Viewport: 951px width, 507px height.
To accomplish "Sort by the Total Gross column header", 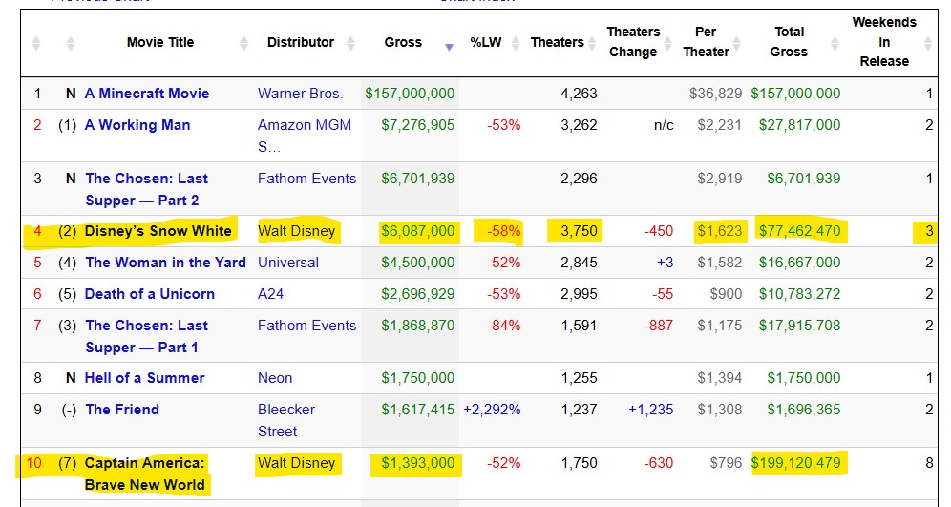I will (x=789, y=42).
